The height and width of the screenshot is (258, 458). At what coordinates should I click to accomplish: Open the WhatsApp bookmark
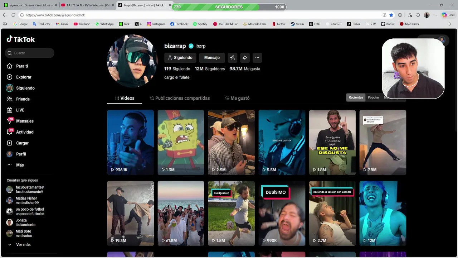pos(104,24)
